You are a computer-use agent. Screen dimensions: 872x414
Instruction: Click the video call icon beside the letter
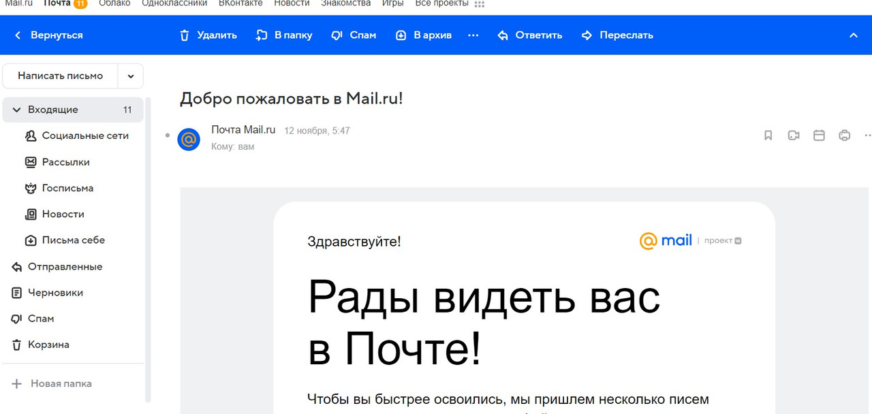coord(794,136)
